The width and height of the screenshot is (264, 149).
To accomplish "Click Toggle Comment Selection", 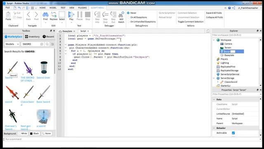I will click(x=191, y=22).
